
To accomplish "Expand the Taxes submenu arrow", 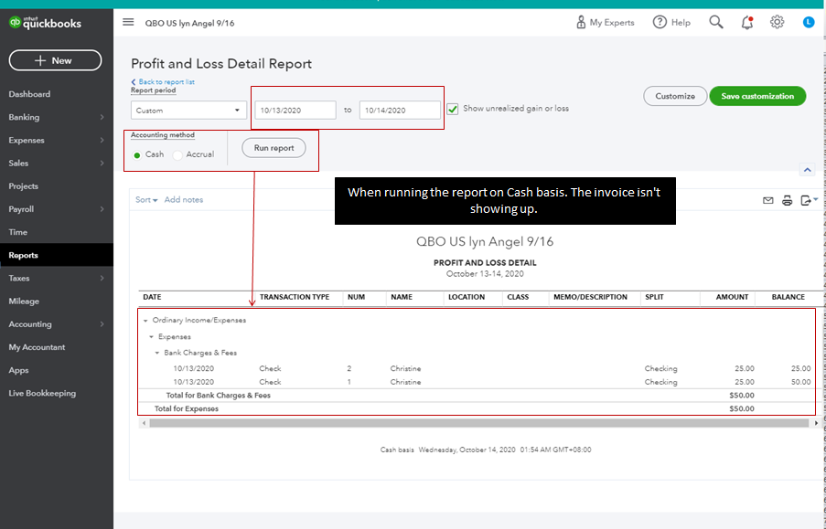I will 102,278.
